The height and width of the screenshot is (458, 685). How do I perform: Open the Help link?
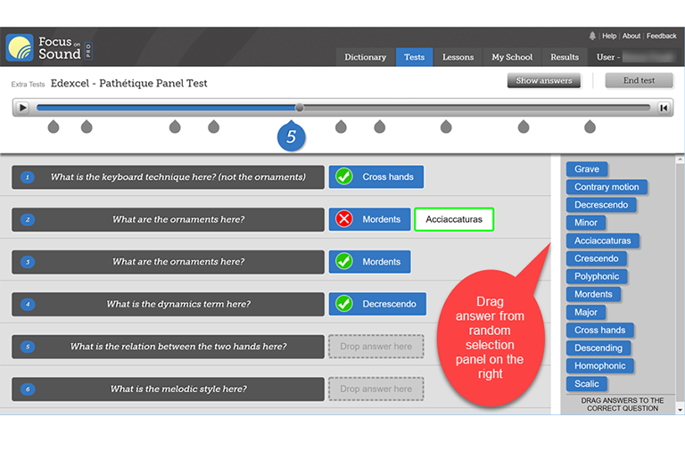(x=609, y=37)
